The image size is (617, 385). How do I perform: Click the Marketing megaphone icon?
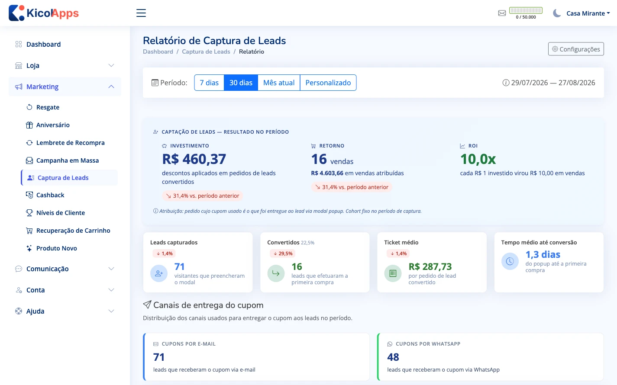pos(19,87)
